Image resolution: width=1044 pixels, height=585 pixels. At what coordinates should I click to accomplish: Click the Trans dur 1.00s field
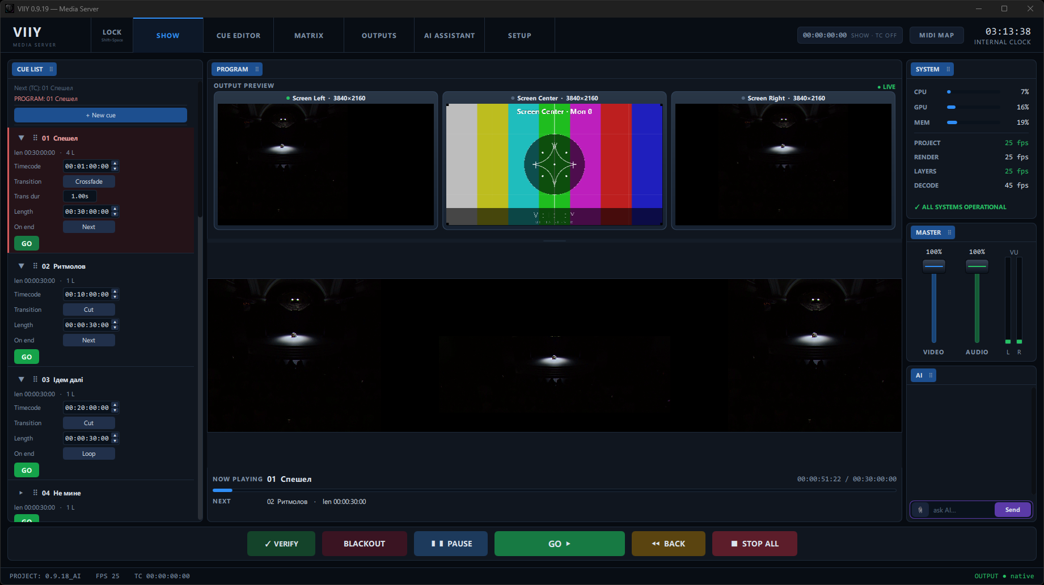click(80, 196)
